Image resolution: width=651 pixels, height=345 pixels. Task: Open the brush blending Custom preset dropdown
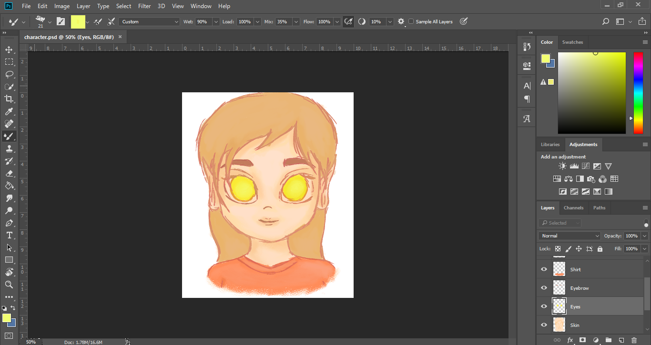[x=149, y=21]
